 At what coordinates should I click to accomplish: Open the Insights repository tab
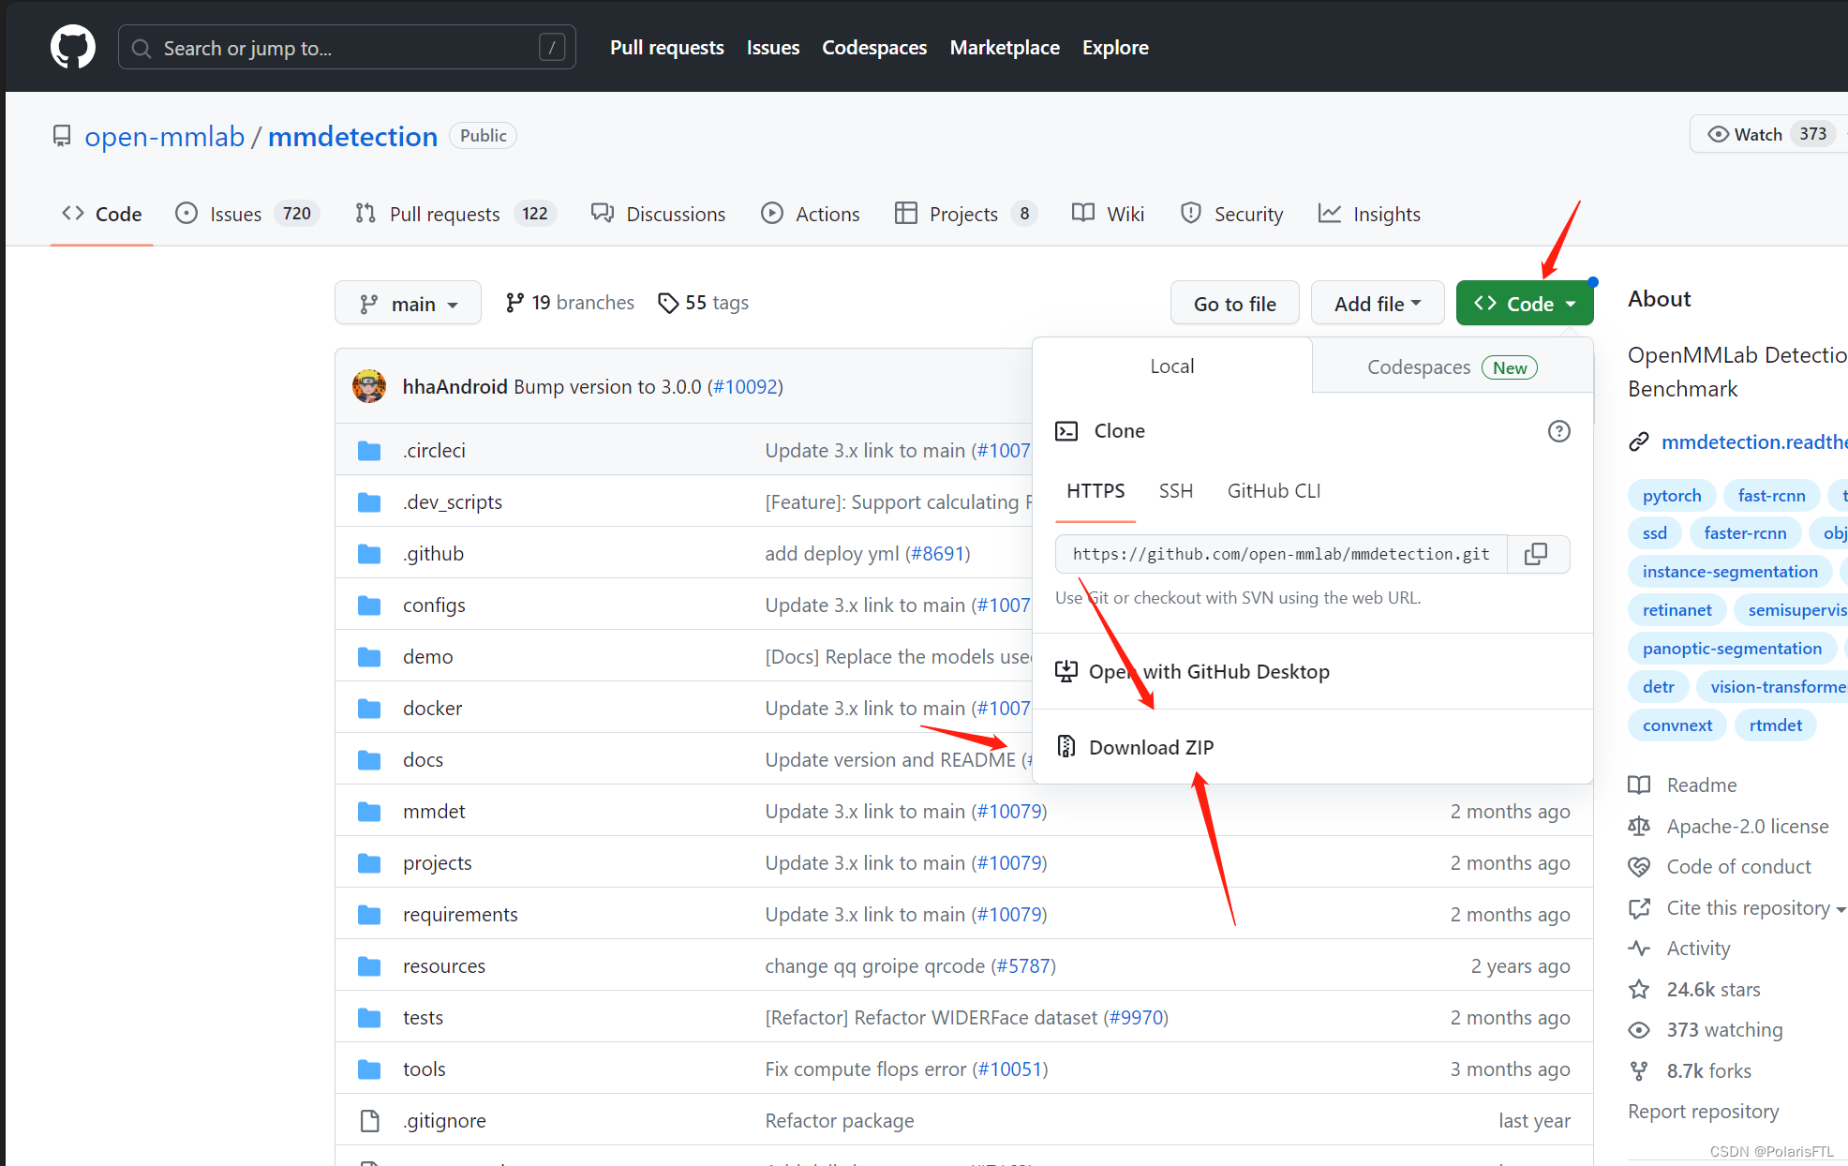point(1369,214)
